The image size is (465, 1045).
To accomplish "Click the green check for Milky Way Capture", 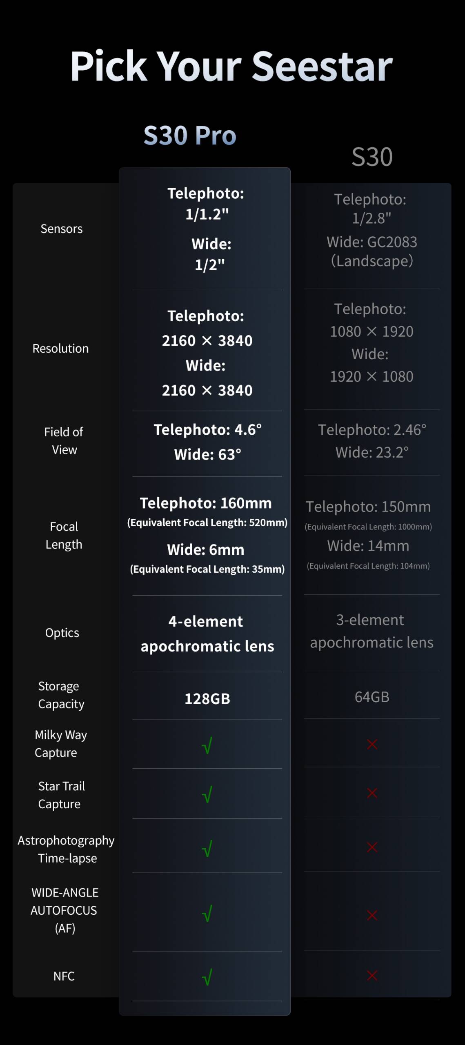I will [x=207, y=745].
